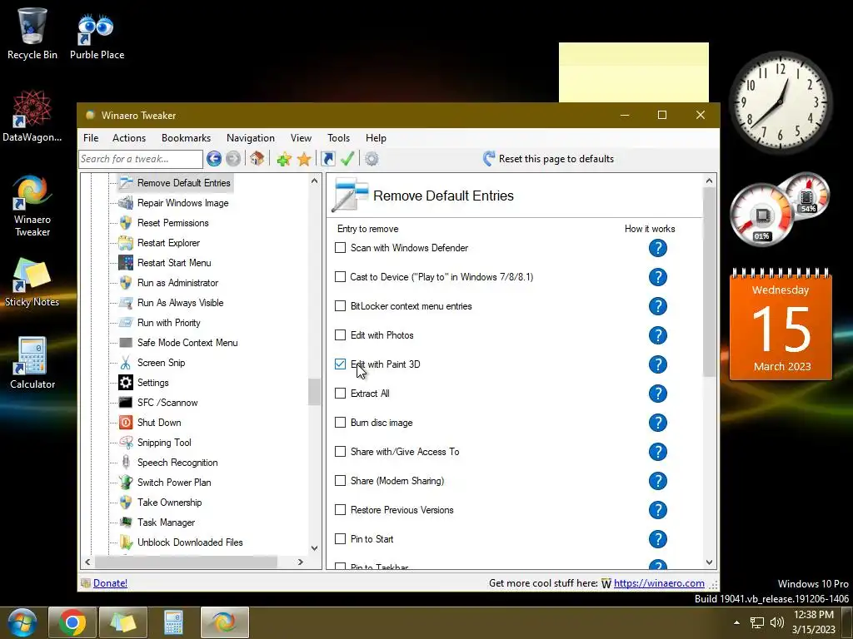
Task: Select the Recycle Bin desktop icon
Action: pos(32,33)
